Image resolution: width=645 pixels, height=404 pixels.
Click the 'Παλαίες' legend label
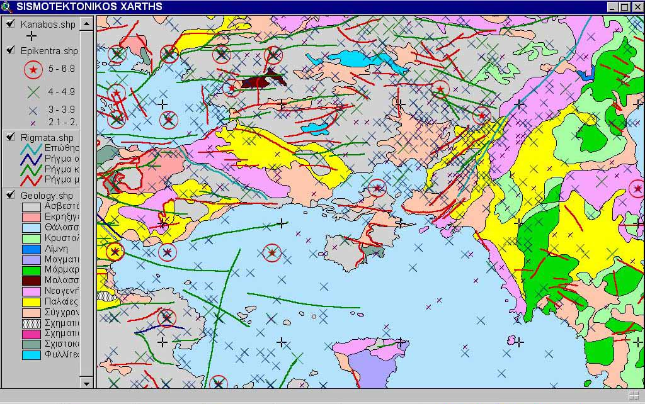[x=61, y=301]
